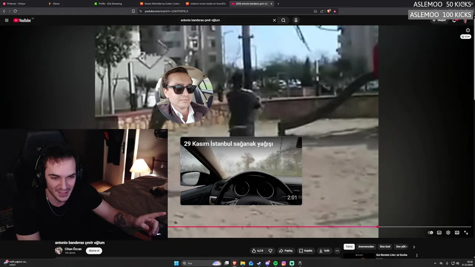Open Brave Shields icon in address bar
Screen dimensions: 475x267
[x=329, y=11]
